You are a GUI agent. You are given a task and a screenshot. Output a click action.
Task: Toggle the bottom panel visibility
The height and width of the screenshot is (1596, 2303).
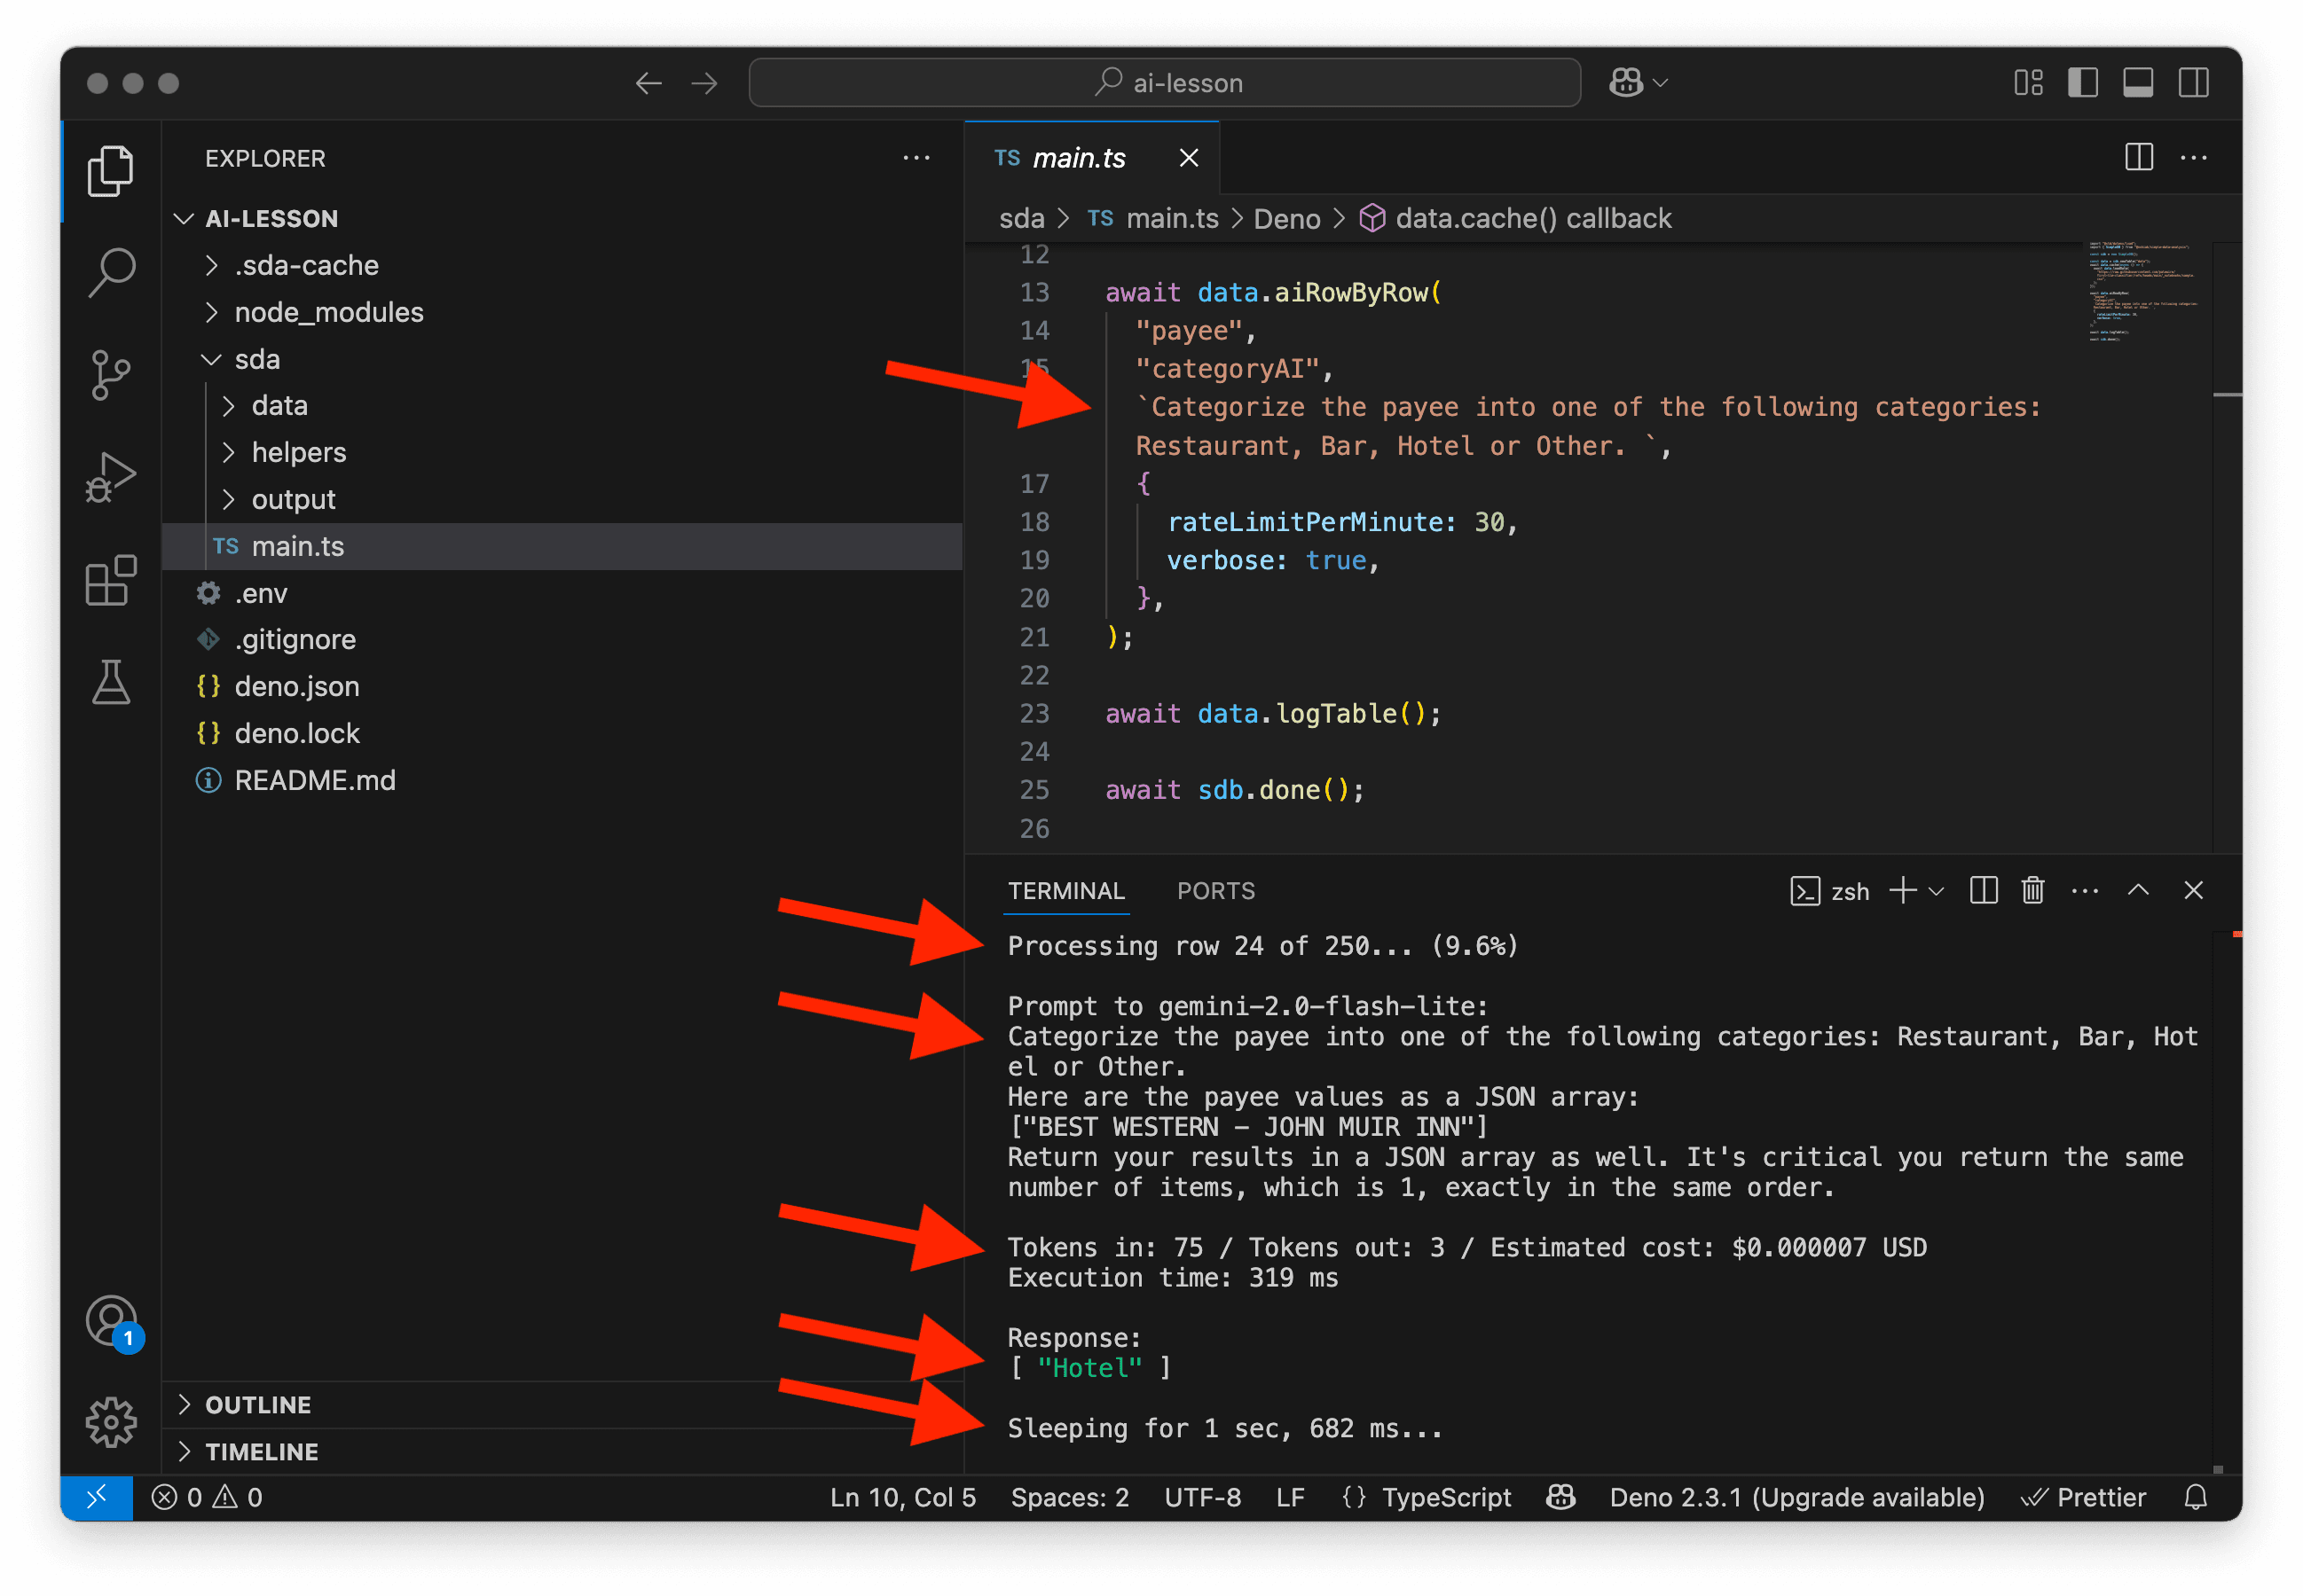pyautogui.click(x=2138, y=83)
